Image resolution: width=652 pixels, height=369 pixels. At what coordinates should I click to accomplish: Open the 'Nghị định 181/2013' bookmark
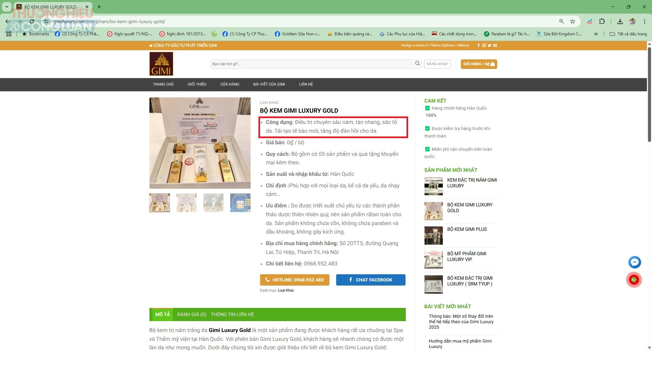click(x=183, y=34)
